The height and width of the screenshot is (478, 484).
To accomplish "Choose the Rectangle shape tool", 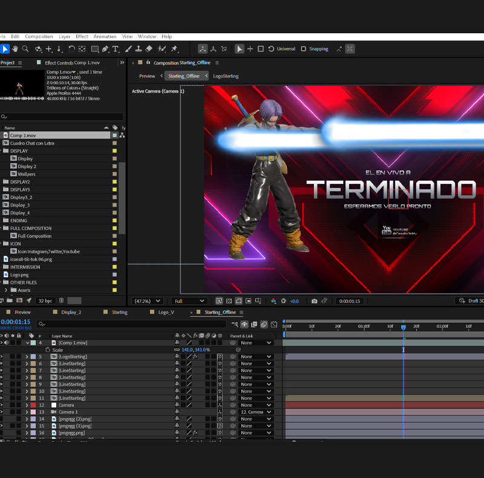I will 95,49.
